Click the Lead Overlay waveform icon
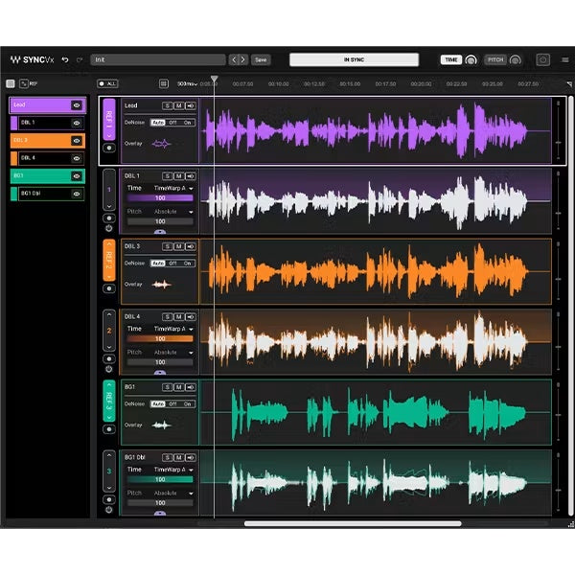This screenshot has width=575, height=575. click(x=161, y=144)
